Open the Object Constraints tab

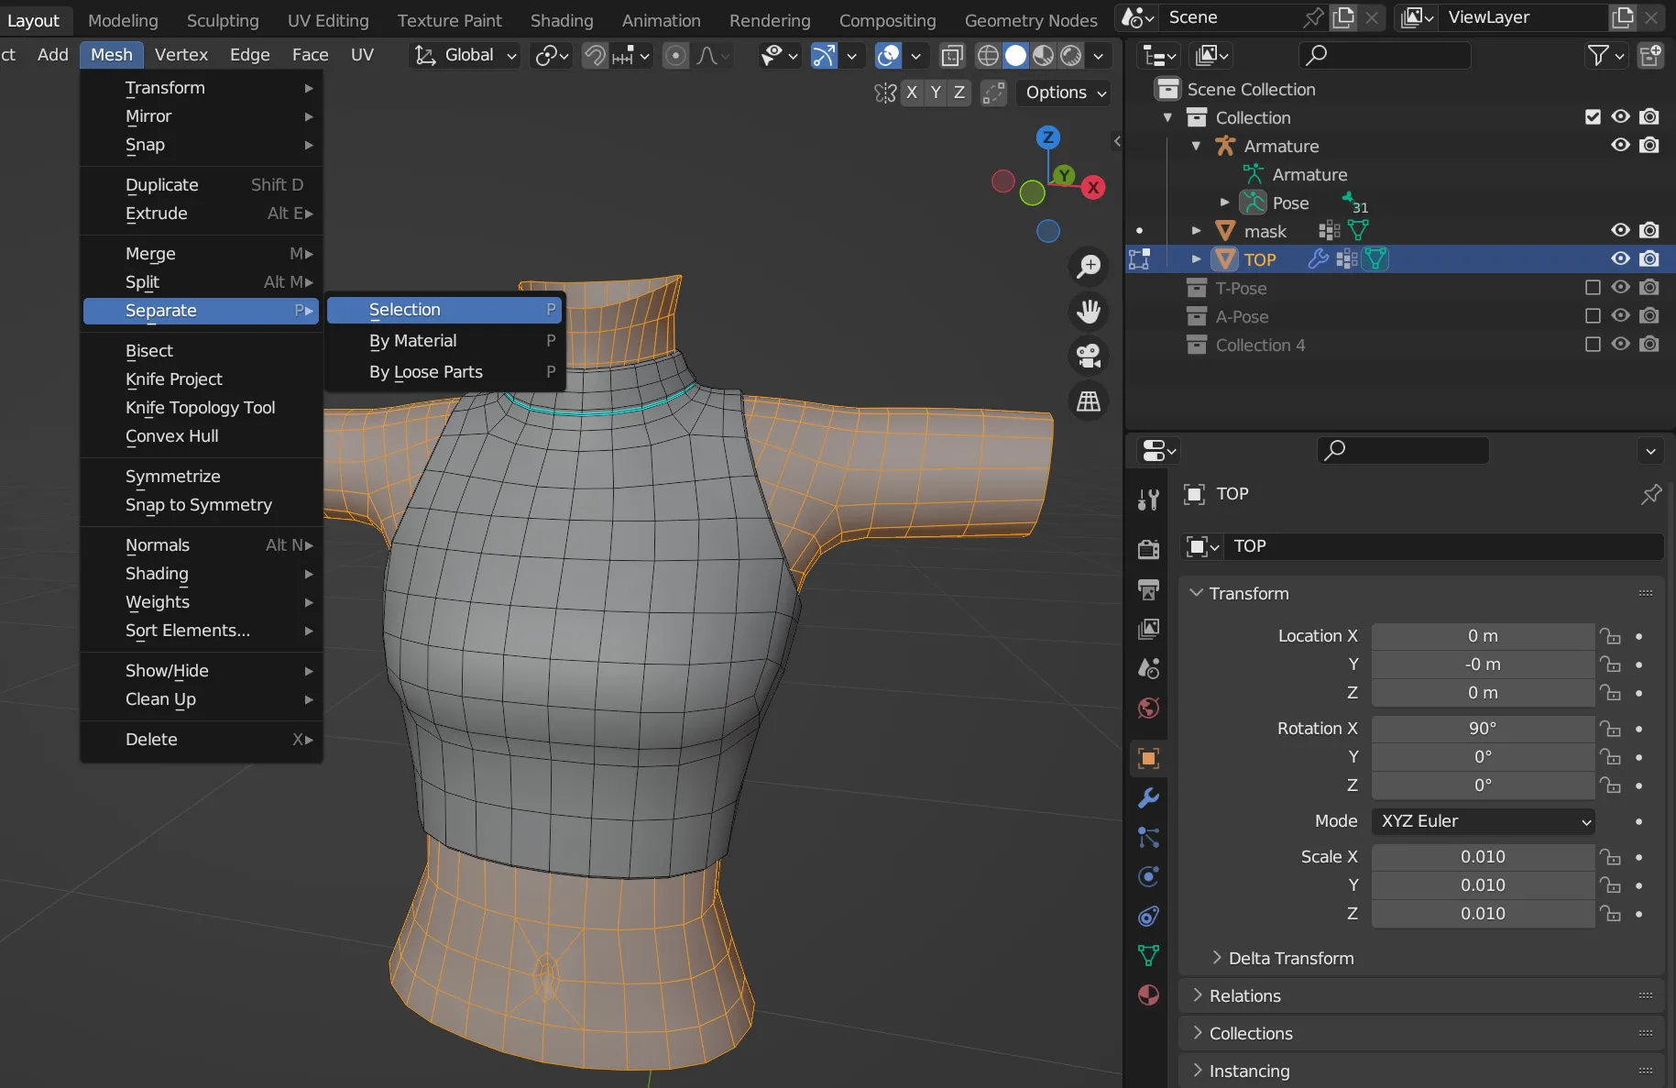pyautogui.click(x=1148, y=916)
